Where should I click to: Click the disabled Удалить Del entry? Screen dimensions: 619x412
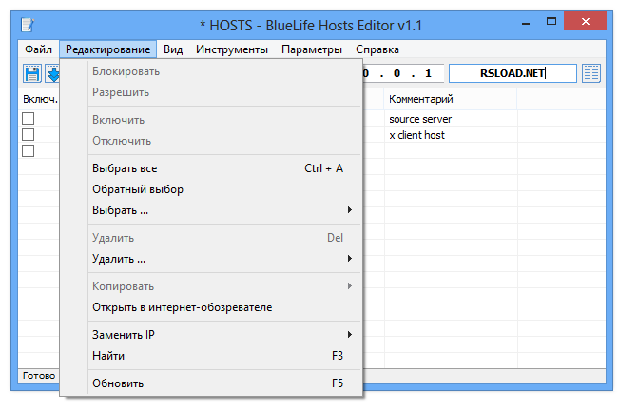click(224, 238)
